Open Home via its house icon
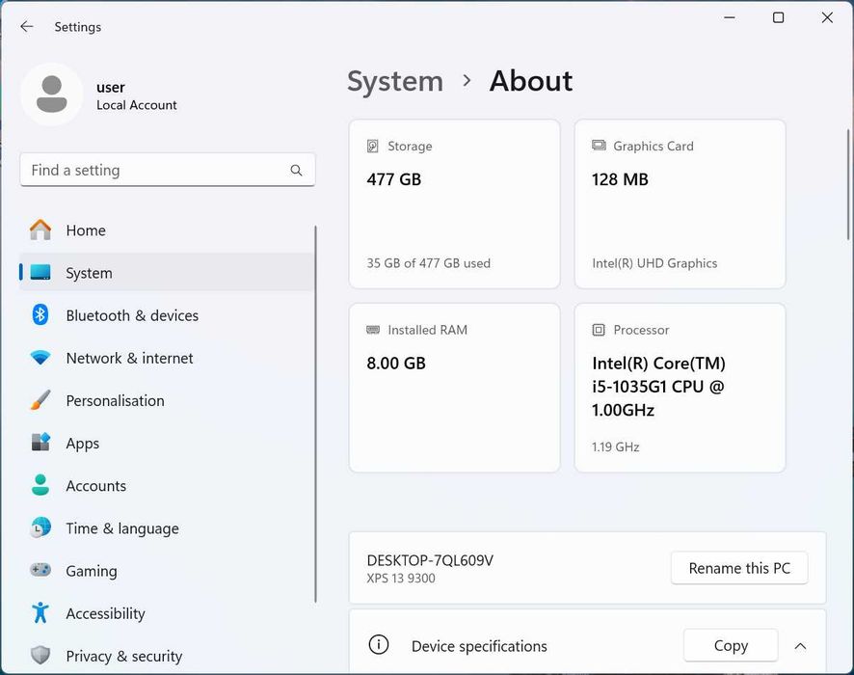854x675 pixels. [x=40, y=230]
